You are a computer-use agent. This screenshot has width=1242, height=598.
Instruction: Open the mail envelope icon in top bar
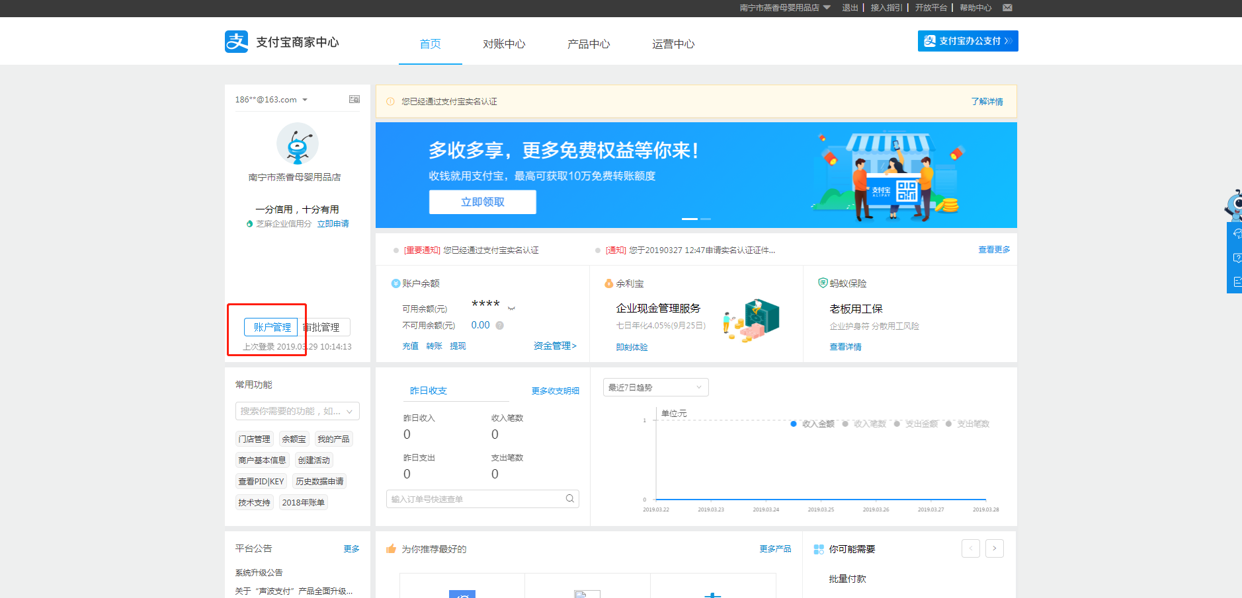1007,8
